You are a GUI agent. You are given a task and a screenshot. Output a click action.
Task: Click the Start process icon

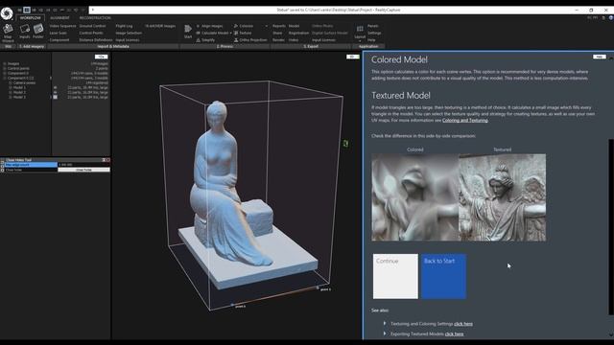[x=188, y=32]
